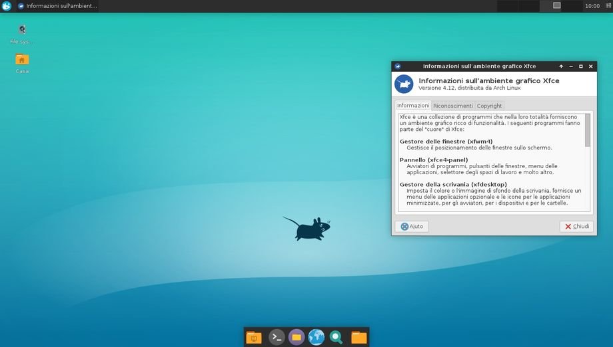Viewport: 613px width, 347px height.
Task: Open the application finder magnifier icon
Action: (x=336, y=337)
